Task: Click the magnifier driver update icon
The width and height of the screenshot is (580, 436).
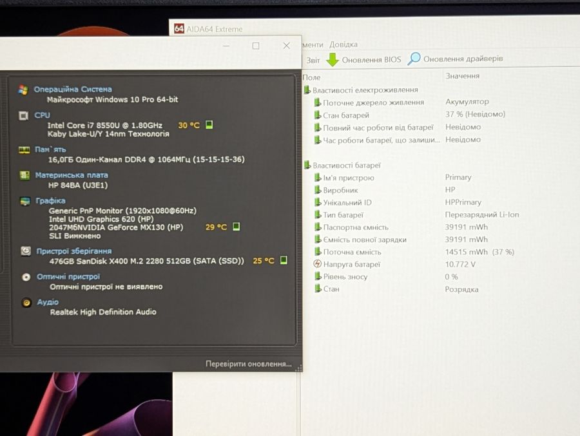Action: coord(414,59)
